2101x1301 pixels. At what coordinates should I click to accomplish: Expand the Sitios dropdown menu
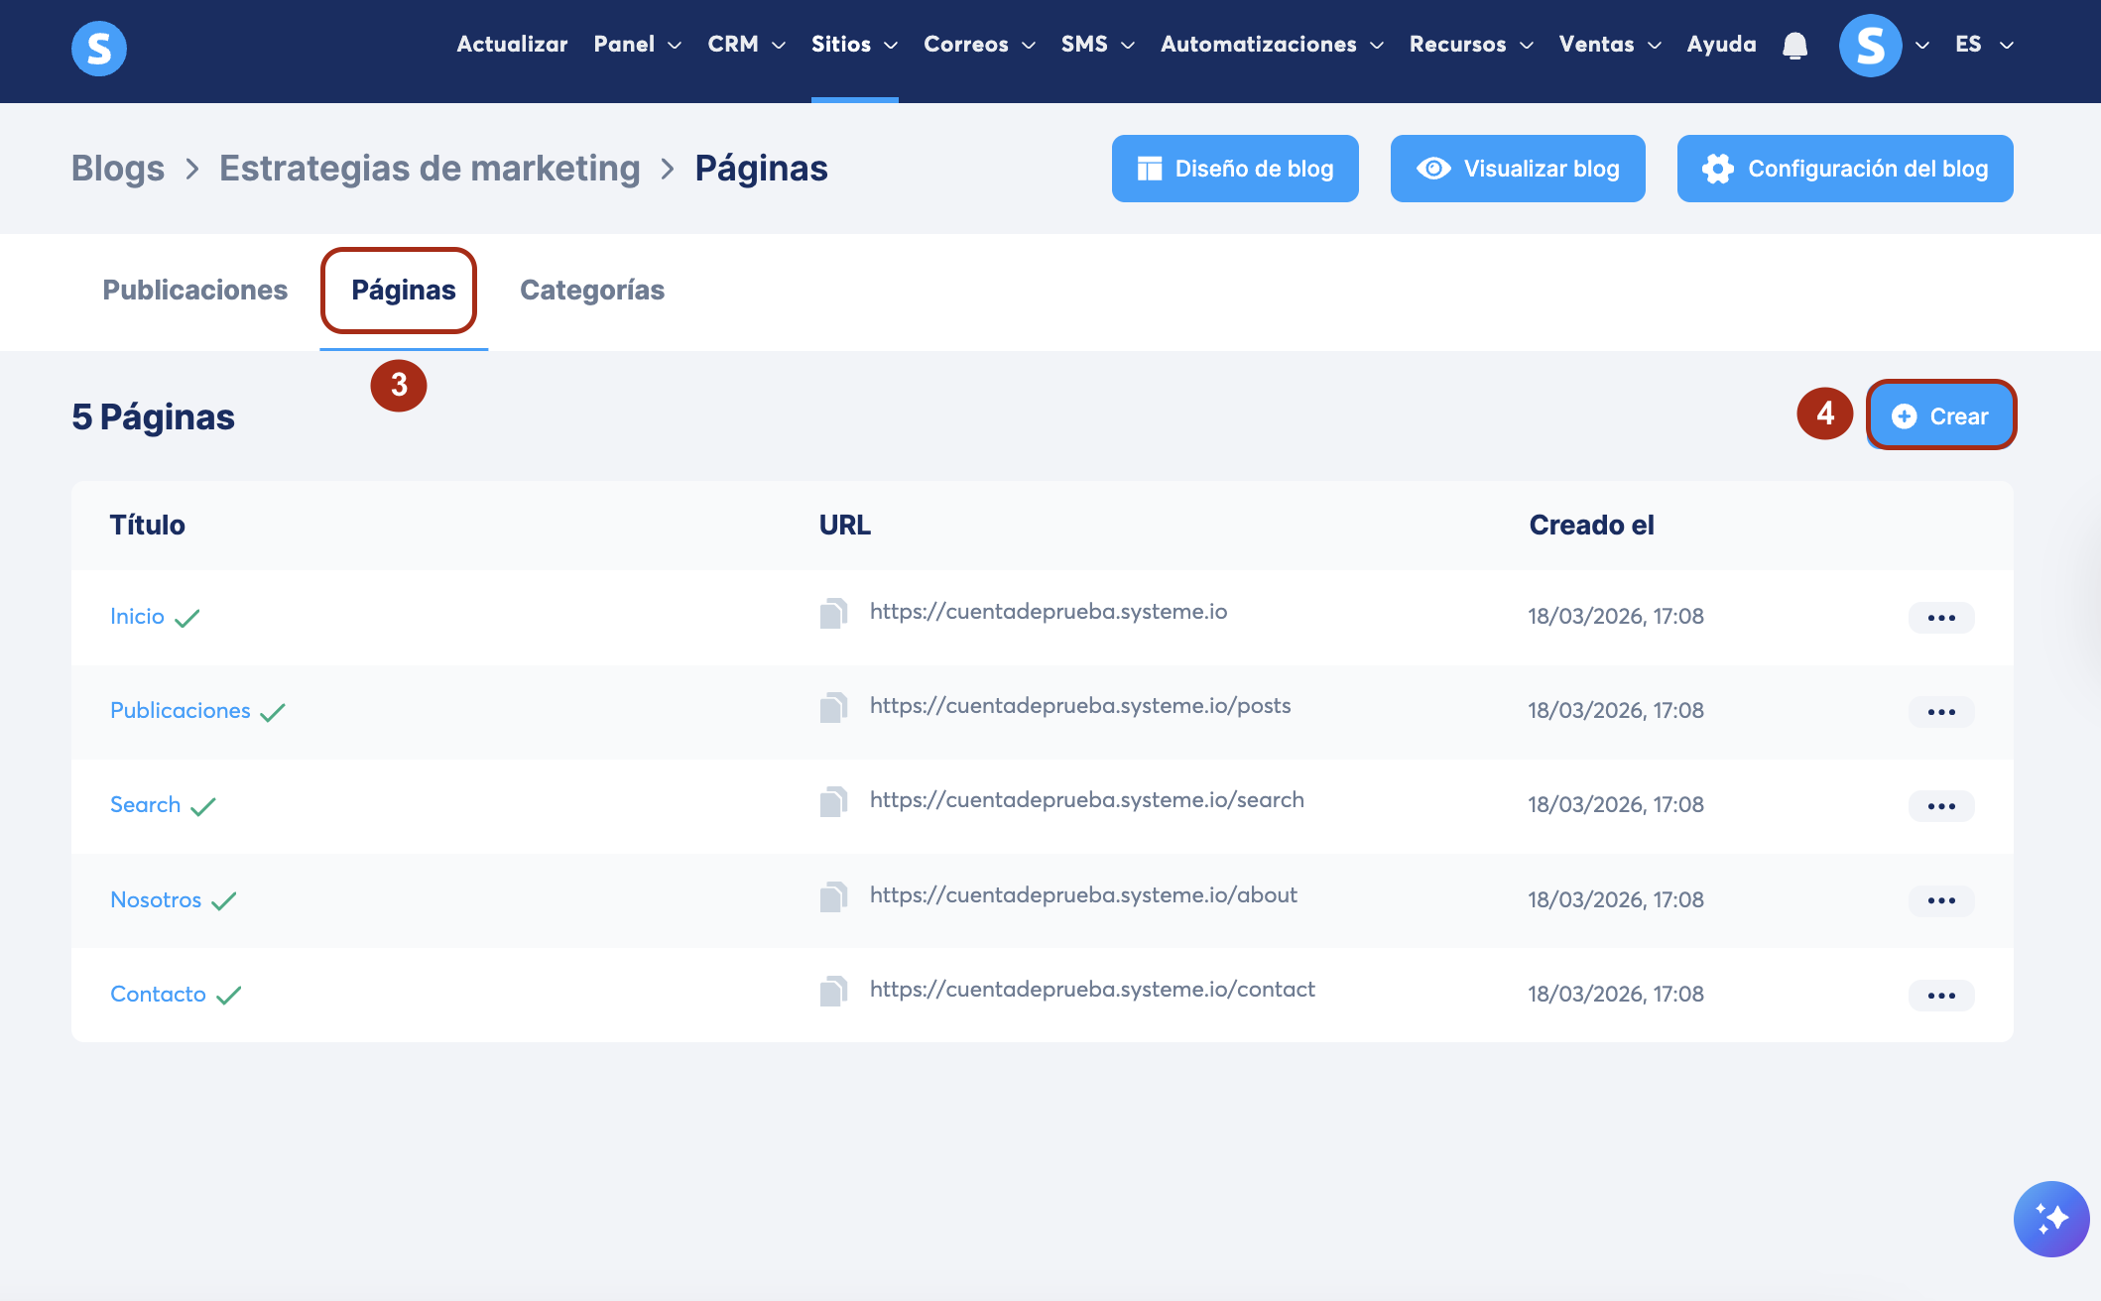point(854,45)
